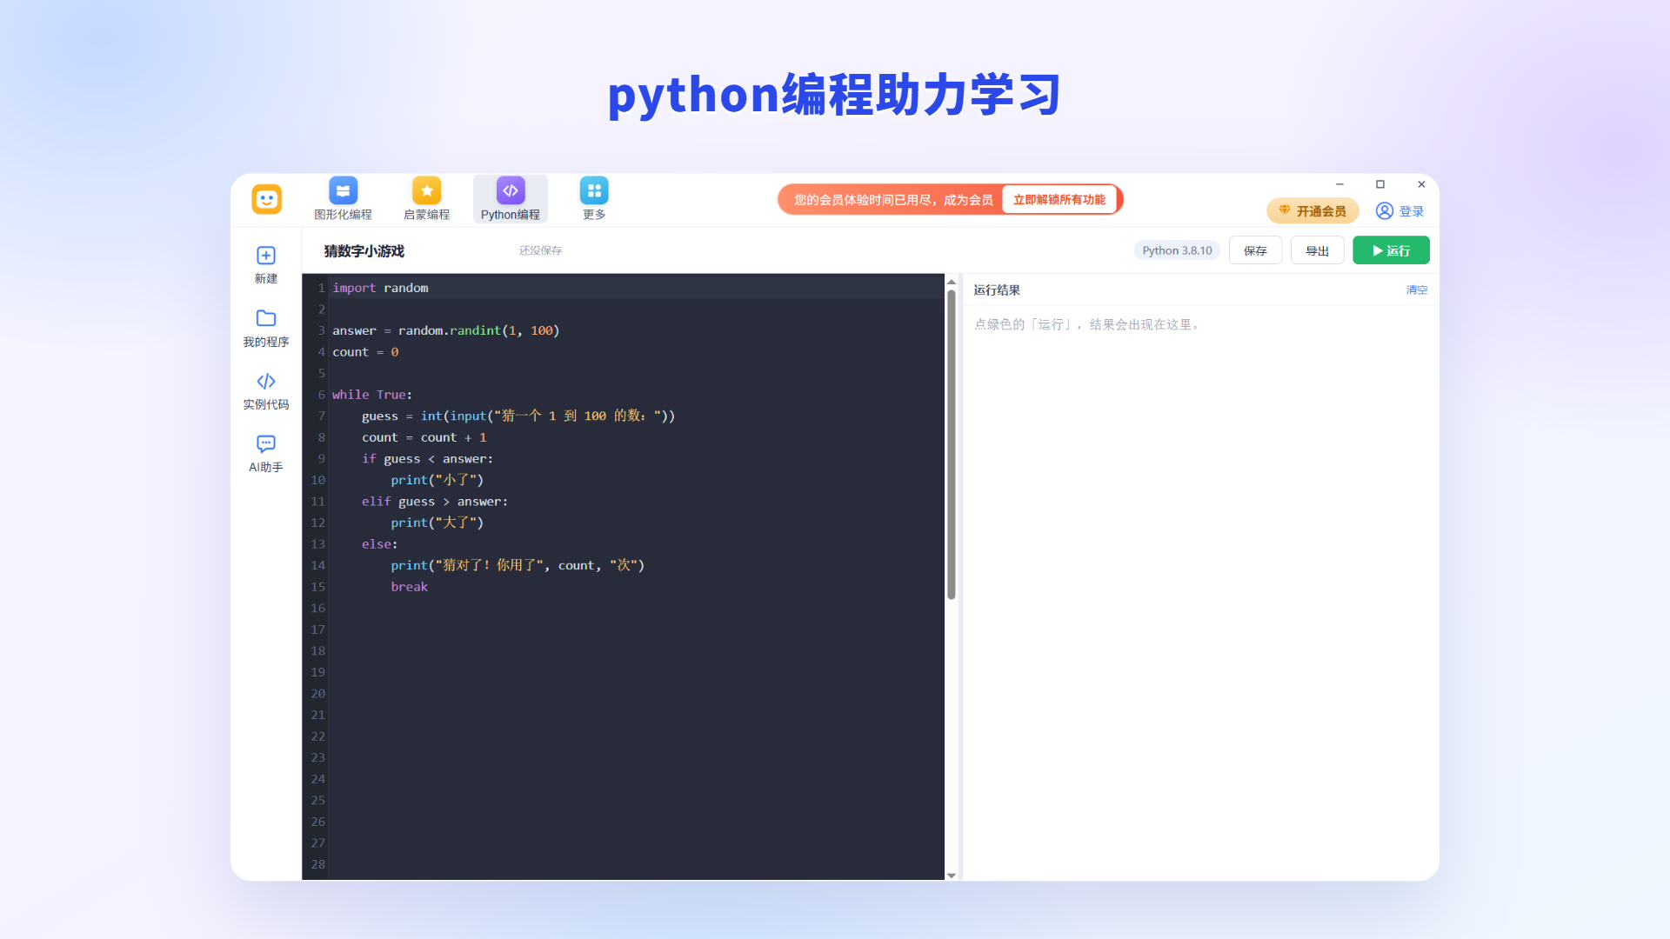This screenshot has height=939, width=1670.
Task: Click the Python 3.8.10 version badge
Action: [1177, 250]
